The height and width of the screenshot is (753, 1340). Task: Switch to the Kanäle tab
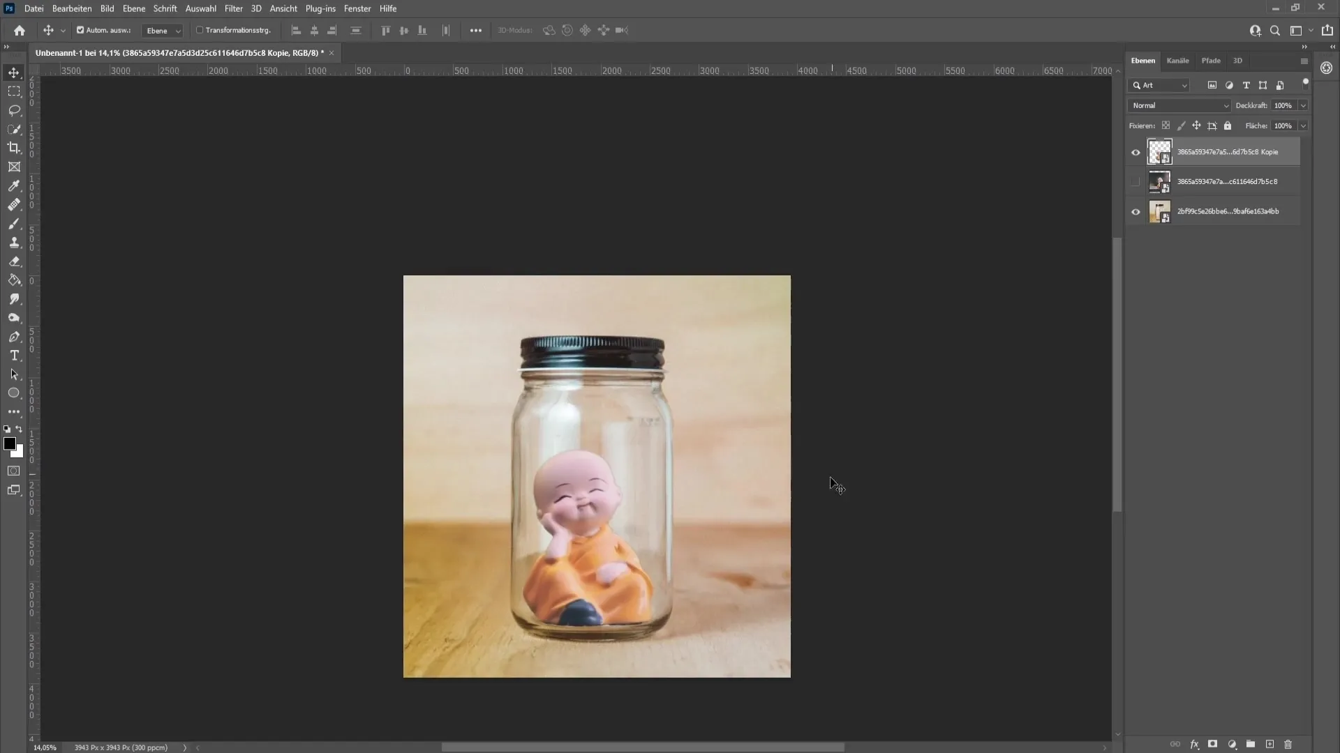coord(1177,60)
